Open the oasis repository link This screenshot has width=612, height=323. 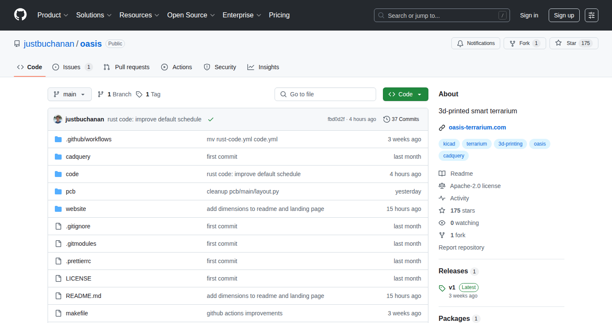click(x=91, y=44)
